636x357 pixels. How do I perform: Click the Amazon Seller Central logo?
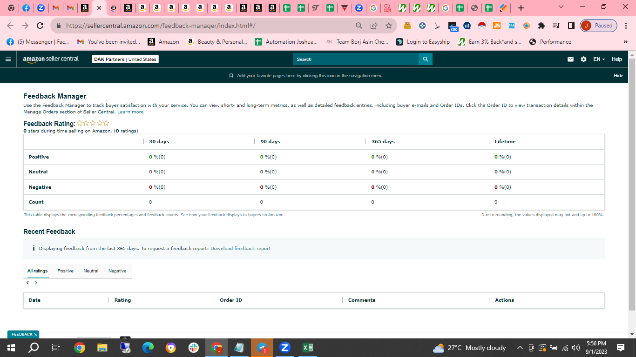(x=51, y=59)
